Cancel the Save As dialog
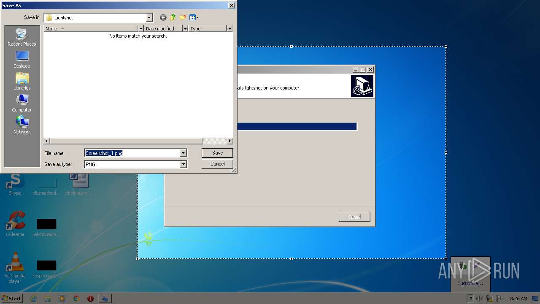 [x=217, y=164]
